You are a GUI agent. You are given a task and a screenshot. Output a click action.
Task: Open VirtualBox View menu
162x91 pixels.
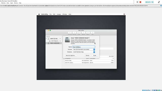(x=8, y=3)
